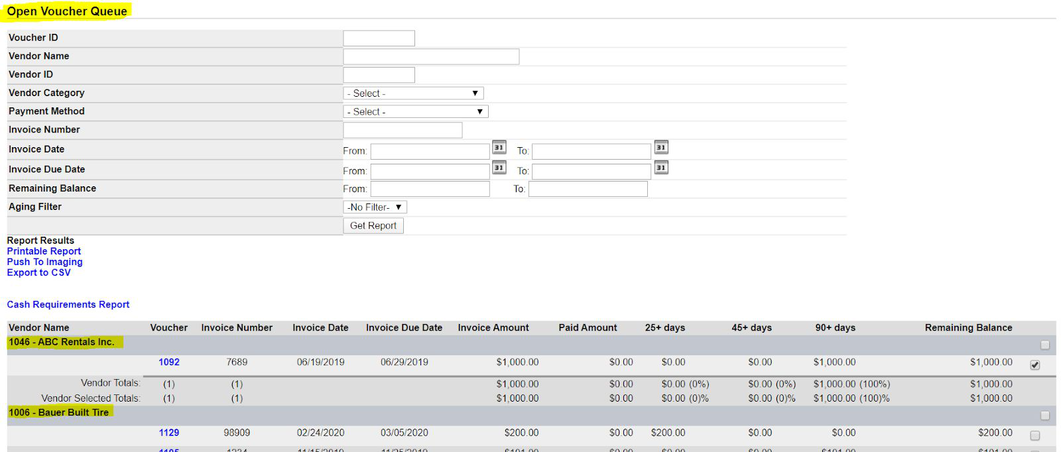
Task: Toggle checkbox for Bauer Built Tire vendor group
Action: click(1045, 416)
